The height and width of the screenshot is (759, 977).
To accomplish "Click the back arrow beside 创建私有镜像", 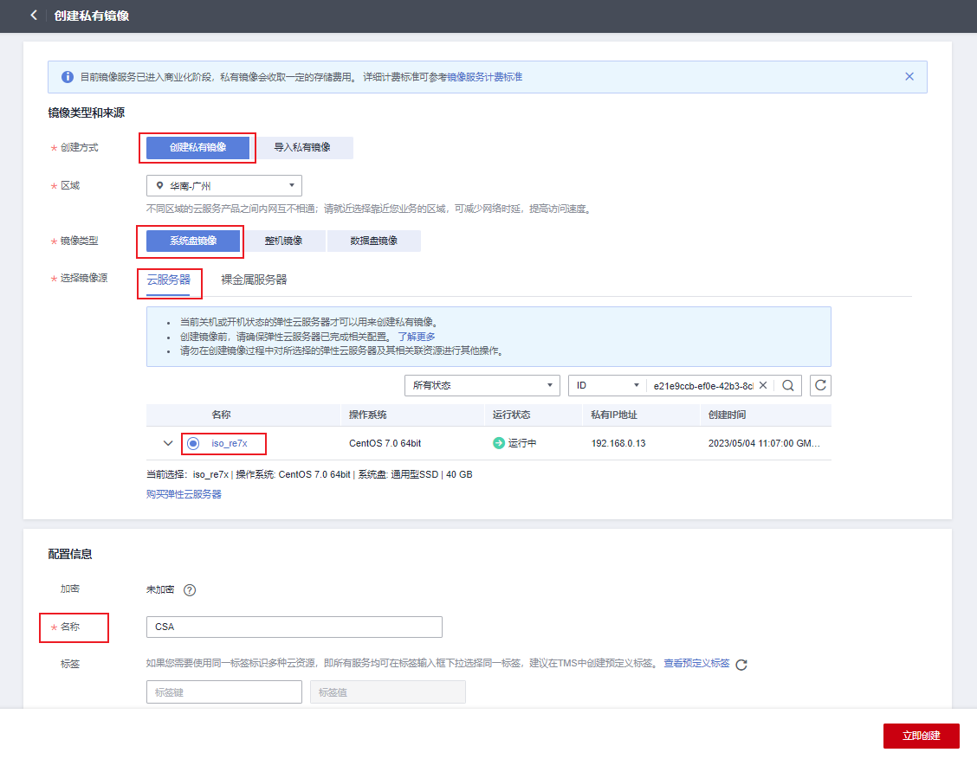I will click(34, 15).
